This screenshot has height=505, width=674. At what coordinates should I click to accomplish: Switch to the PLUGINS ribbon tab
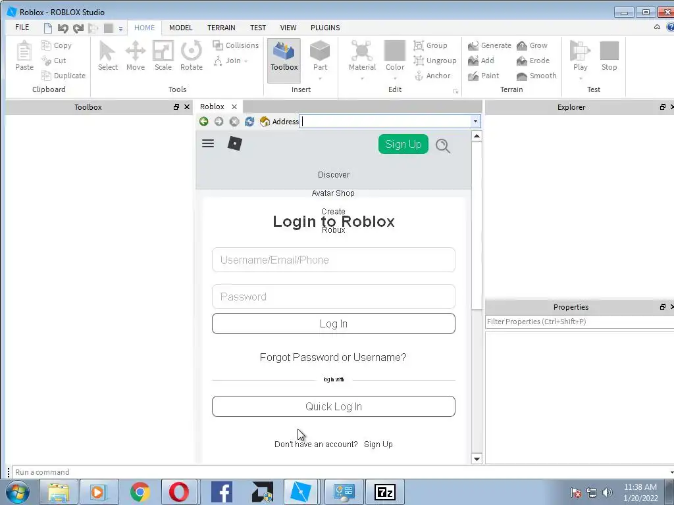click(x=325, y=28)
